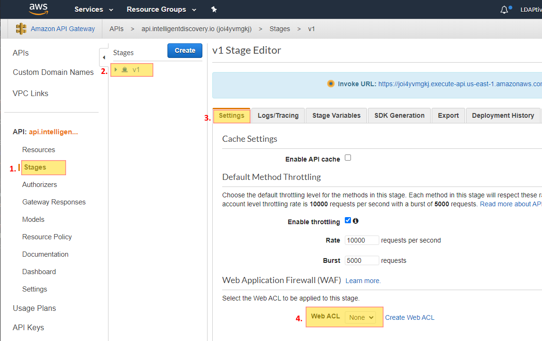Go to Resources in the sidebar
Image resolution: width=542 pixels, height=341 pixels.
pos(39,150)
